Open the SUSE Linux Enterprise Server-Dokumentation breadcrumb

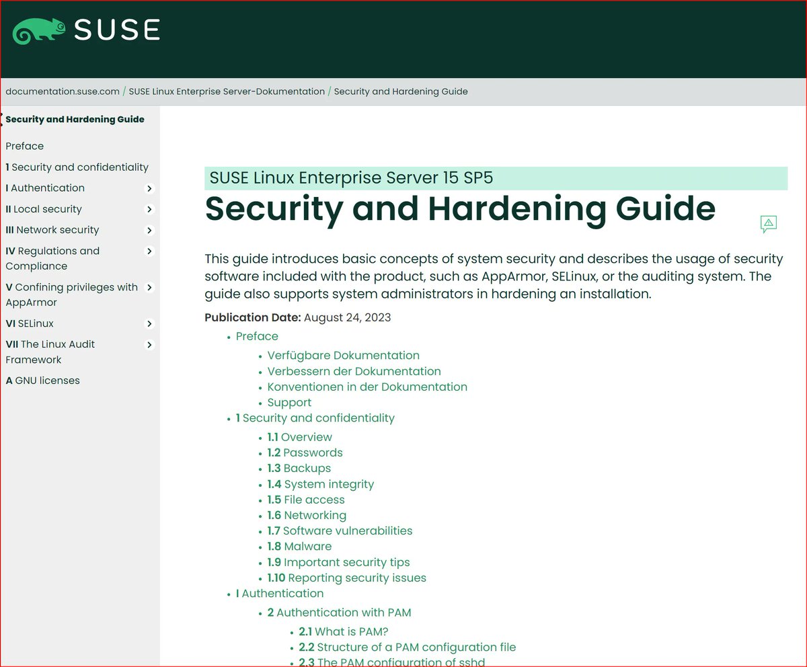(x=225, y=91)
